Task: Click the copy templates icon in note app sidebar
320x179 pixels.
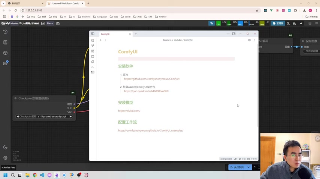Action: click(x=93, y=62)
